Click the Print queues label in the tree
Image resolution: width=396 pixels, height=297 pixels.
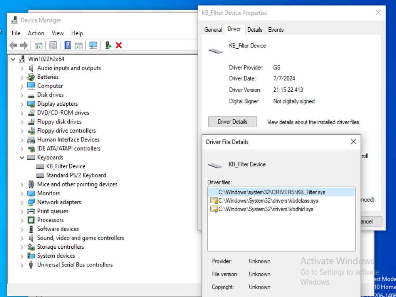(53, 211)
